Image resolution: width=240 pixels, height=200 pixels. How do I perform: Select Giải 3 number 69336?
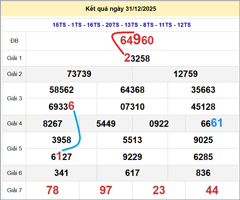(61, 106)
